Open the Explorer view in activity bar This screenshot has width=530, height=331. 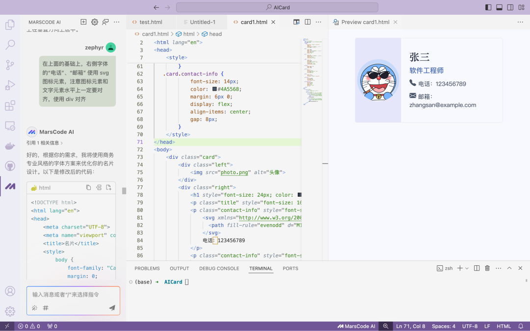point(10,25)
